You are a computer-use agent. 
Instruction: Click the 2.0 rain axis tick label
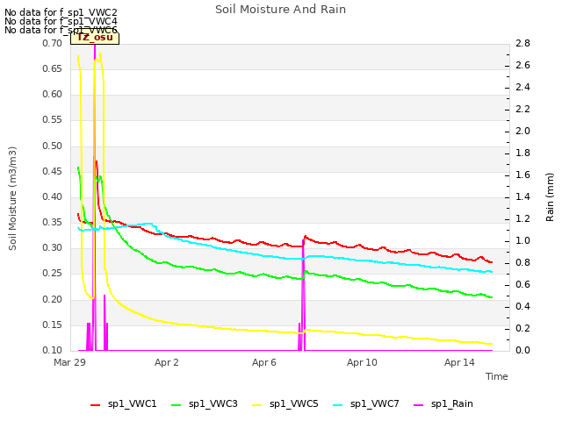522,131
